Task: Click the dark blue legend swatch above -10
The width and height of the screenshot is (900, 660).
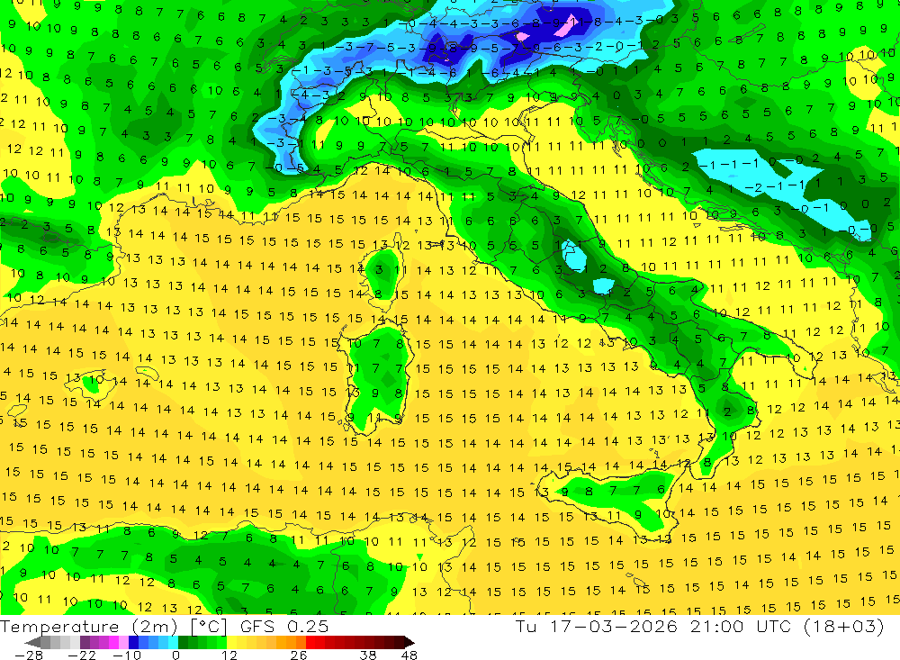Action: pos(134,642)
